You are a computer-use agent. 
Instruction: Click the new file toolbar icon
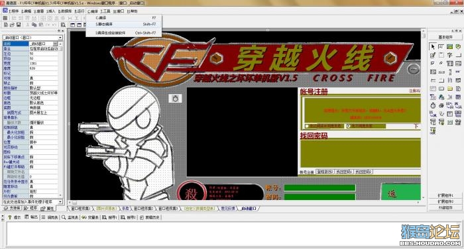[x=5, y=25]
